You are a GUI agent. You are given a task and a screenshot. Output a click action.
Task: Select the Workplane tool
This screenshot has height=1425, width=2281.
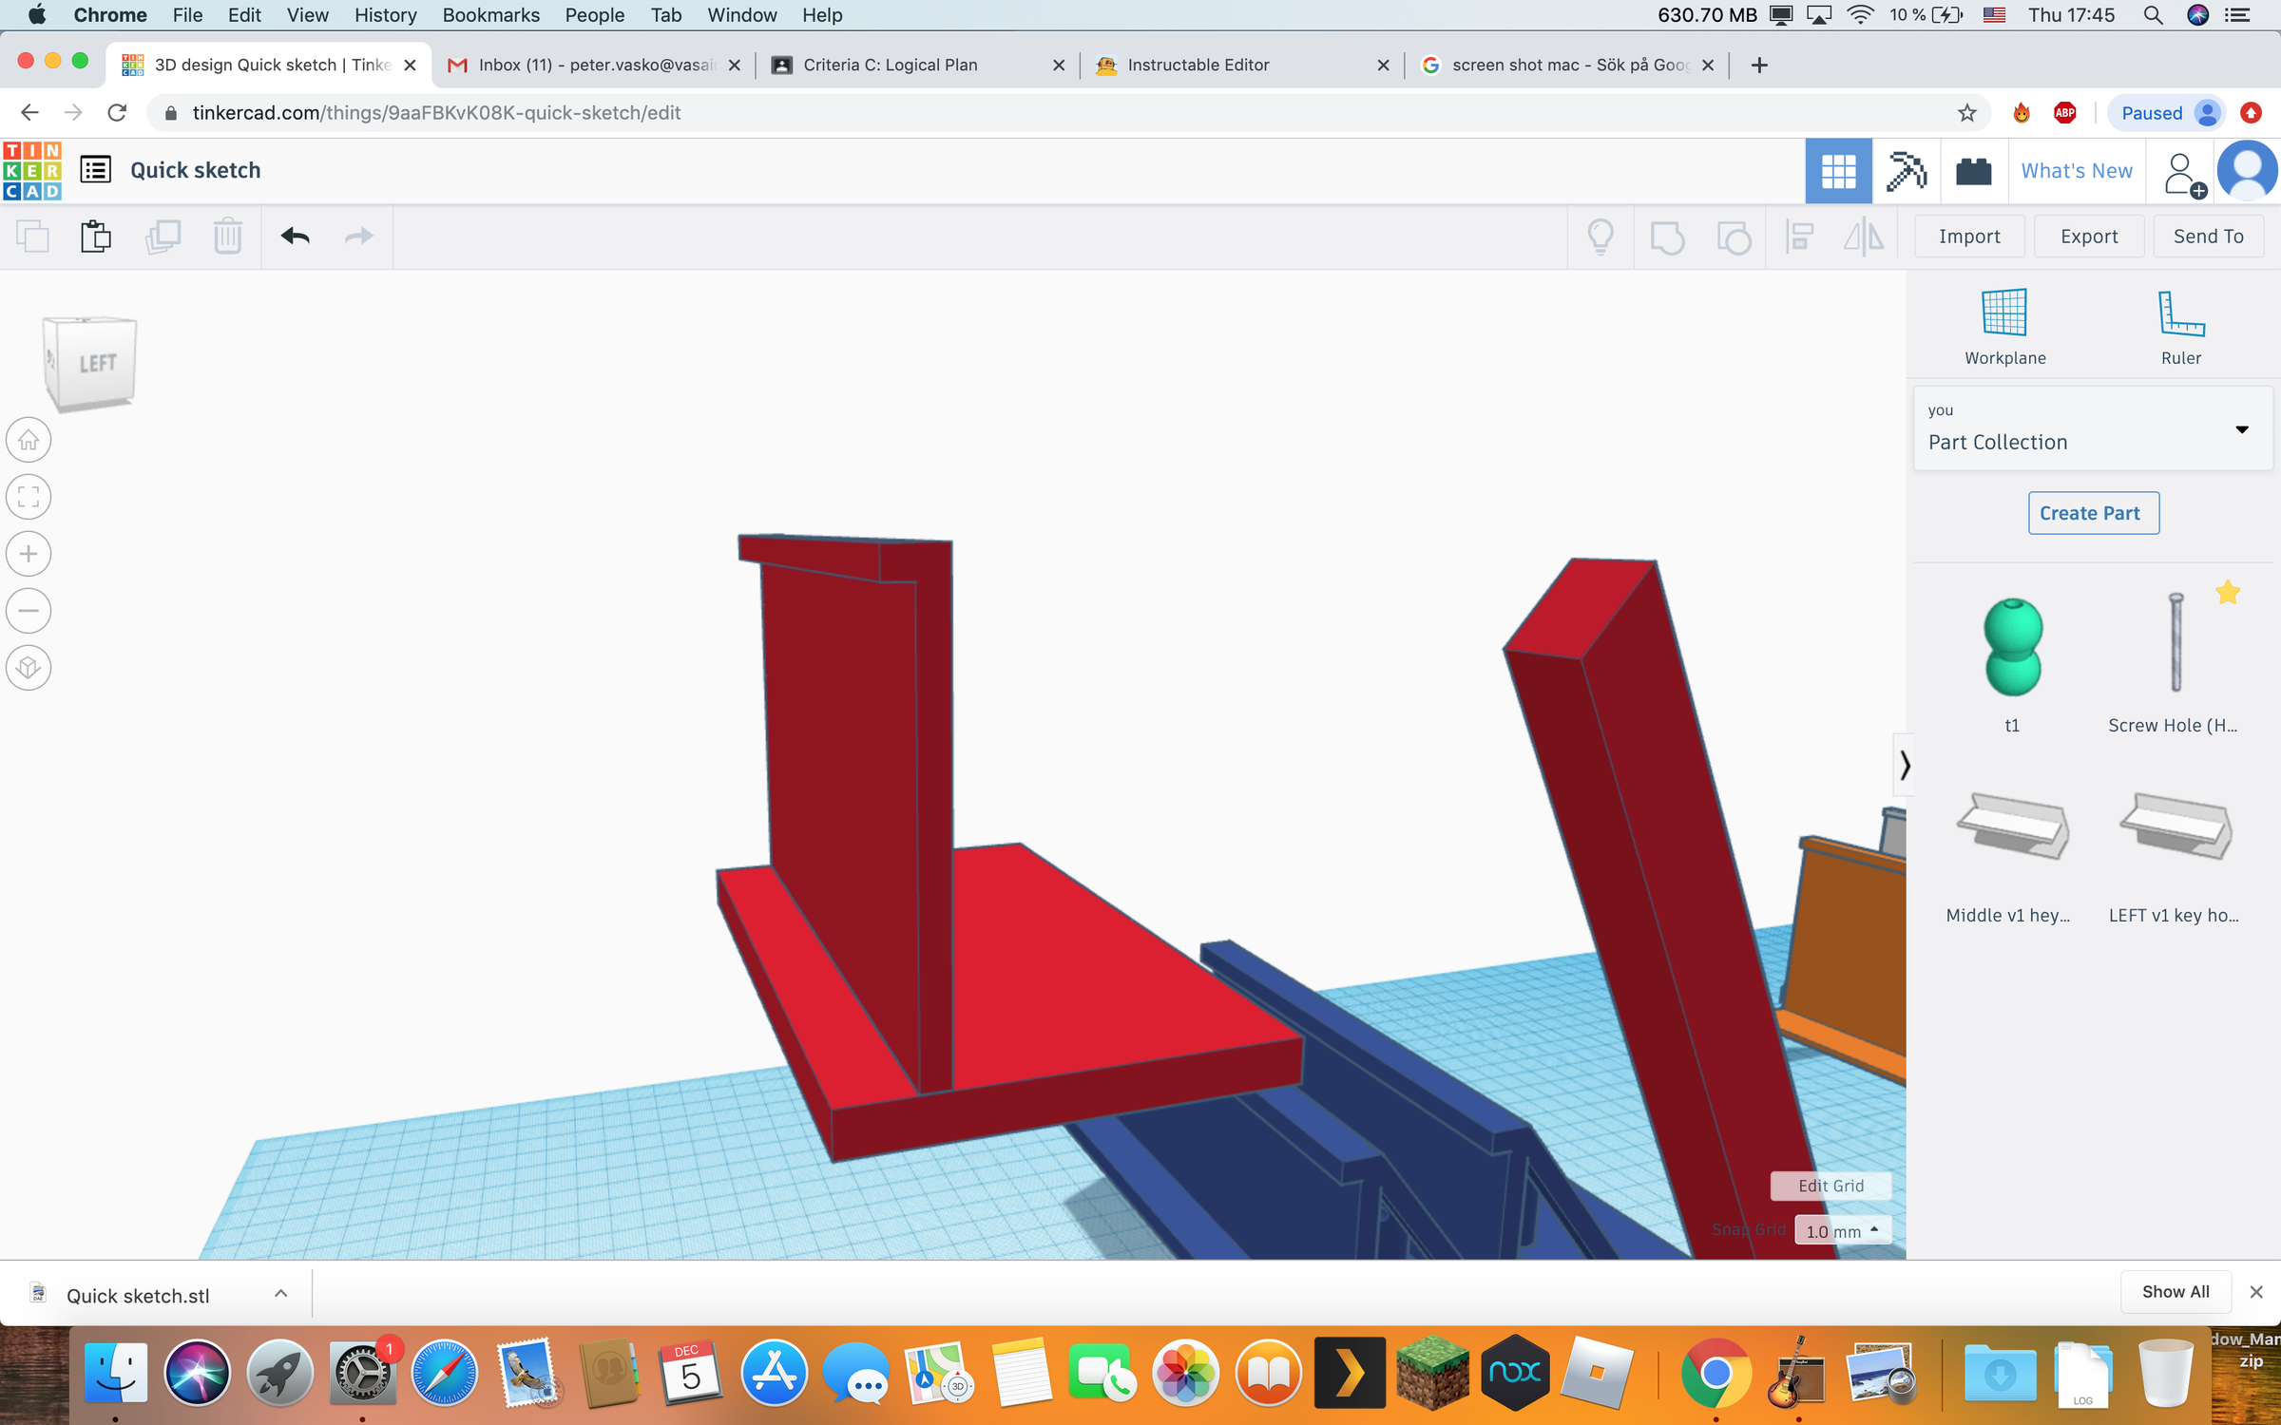(x=2005, y=323)
